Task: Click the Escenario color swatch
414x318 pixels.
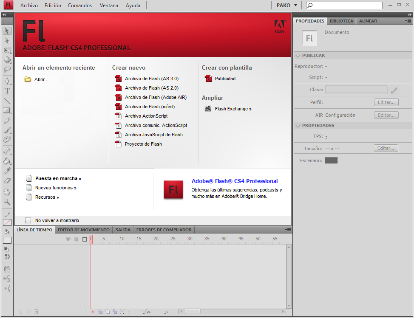Action: point(331,160)
